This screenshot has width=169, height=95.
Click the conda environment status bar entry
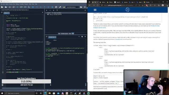tap(54, 90)
